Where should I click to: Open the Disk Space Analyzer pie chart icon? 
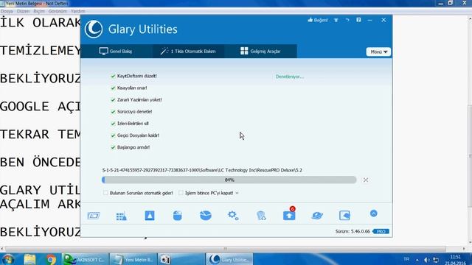click(x=206, y=216)
